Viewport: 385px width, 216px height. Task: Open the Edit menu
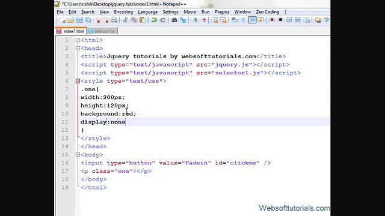(x=72, y=12)
